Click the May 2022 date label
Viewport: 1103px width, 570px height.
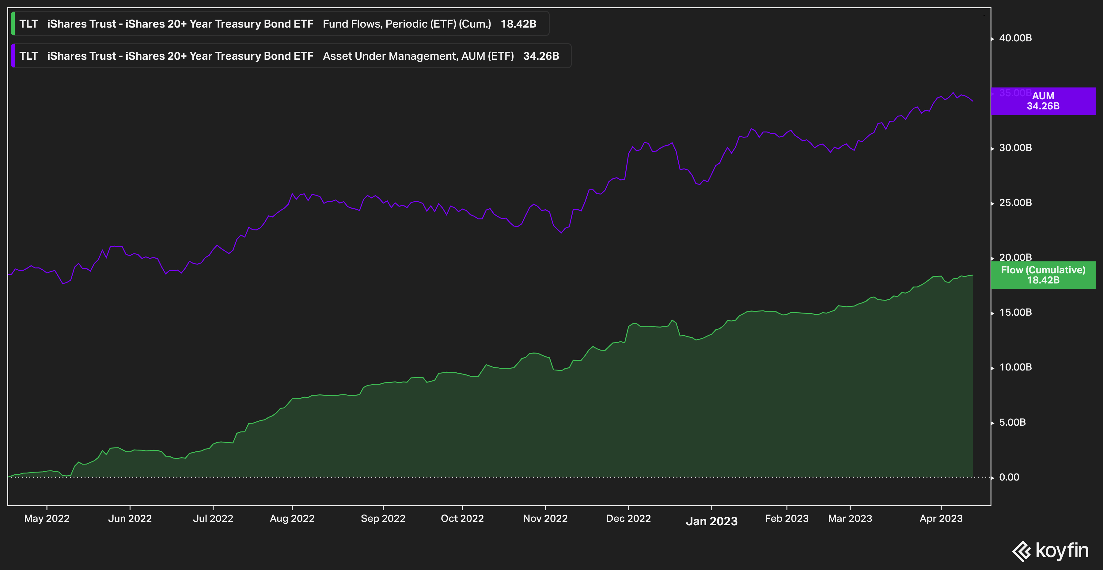tap(47, 519)
